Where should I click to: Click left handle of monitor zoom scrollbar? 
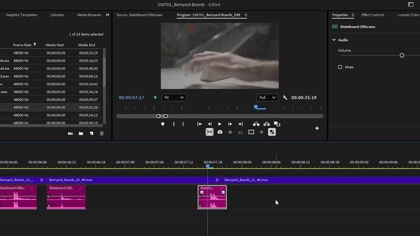(x=158, y=116)
